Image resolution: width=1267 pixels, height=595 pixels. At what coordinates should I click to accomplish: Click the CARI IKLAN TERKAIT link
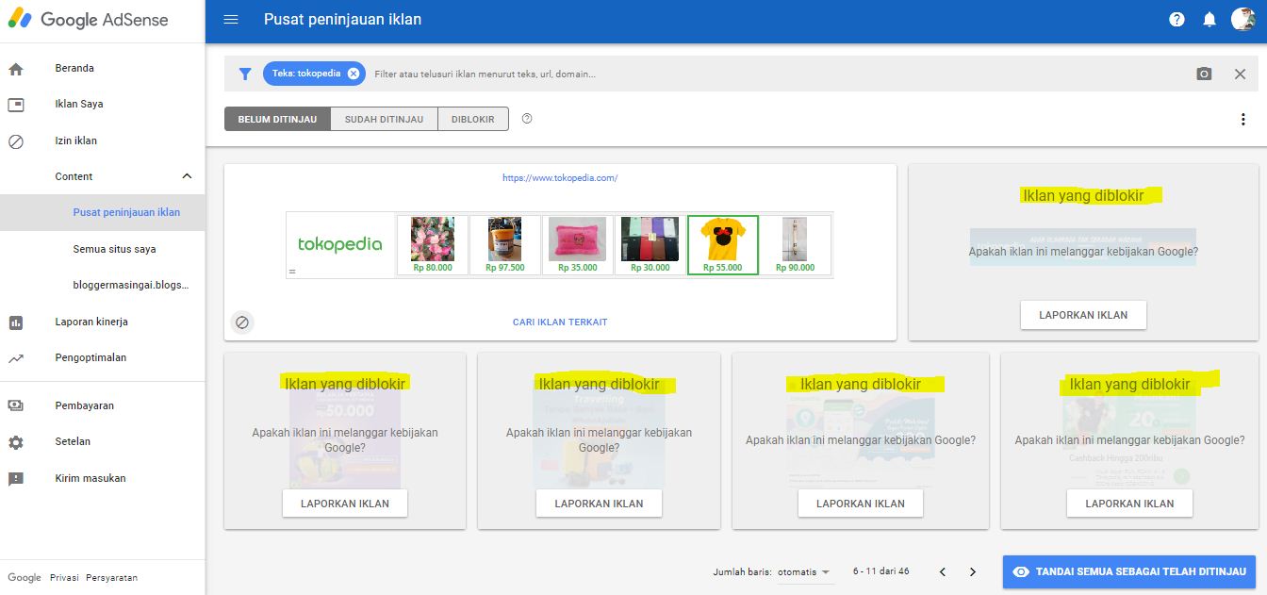coord(559,322)
